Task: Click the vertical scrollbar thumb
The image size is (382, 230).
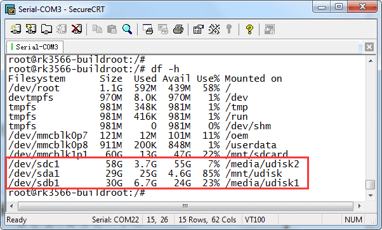Action: [x=371, y=184]
